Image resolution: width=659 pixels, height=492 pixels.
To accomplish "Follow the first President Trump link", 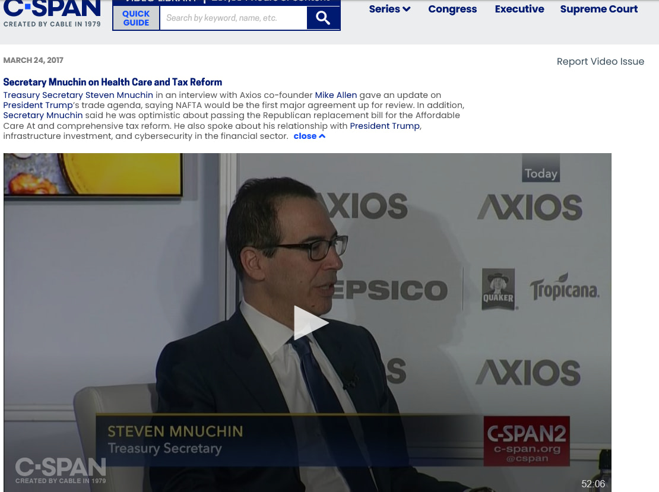I will point(38,105).
